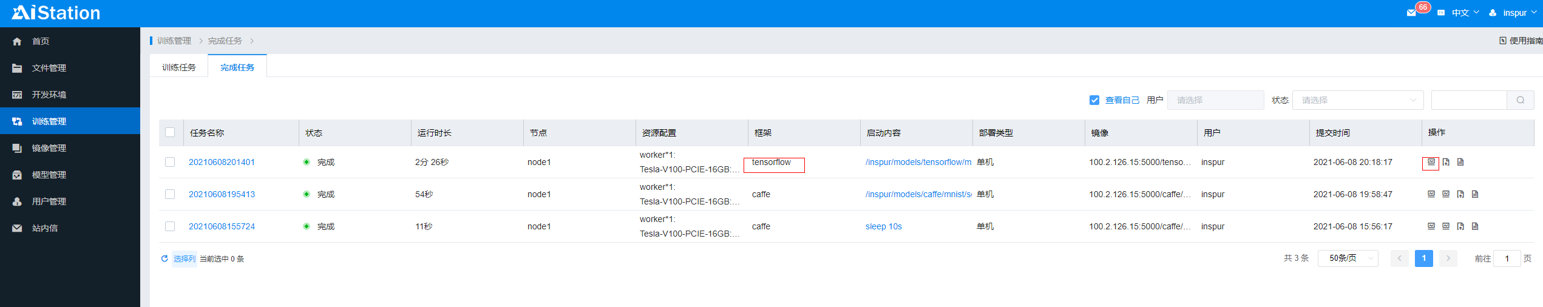Click the page jump number input field
The width and height of the screenshot is (1543, 307).
point(1506,258)
